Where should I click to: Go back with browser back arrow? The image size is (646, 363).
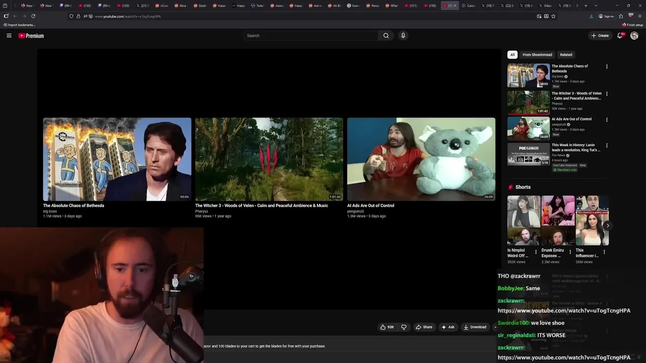point(15,16)
